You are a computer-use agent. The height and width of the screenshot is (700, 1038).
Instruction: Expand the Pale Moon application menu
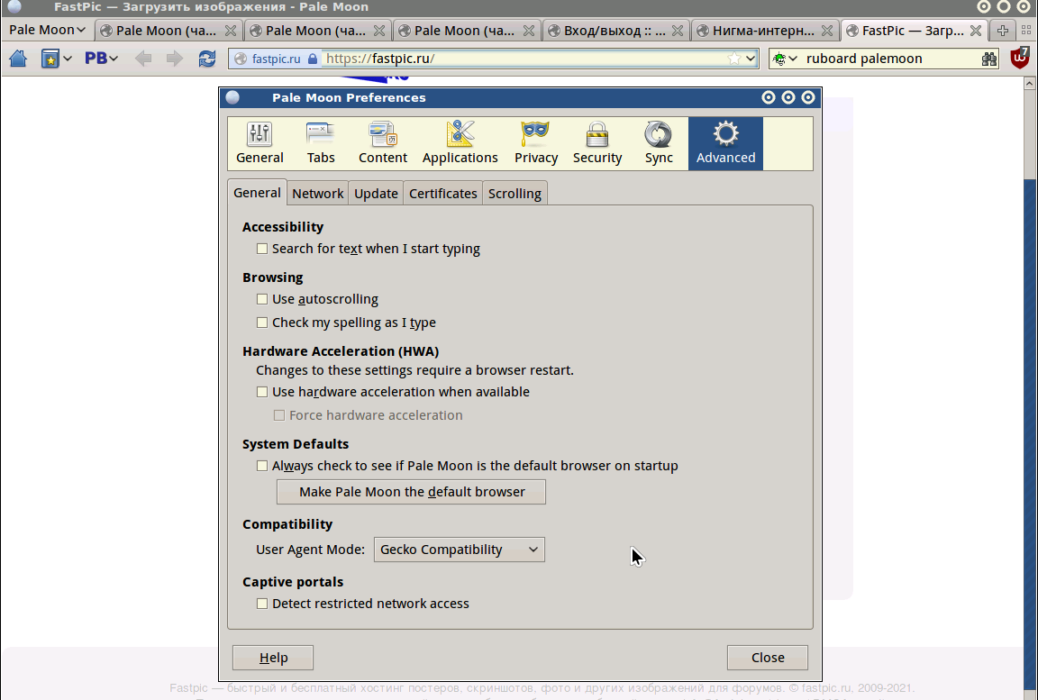point(47,30)
